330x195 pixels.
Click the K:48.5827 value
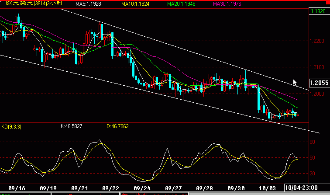click(71, 126)
